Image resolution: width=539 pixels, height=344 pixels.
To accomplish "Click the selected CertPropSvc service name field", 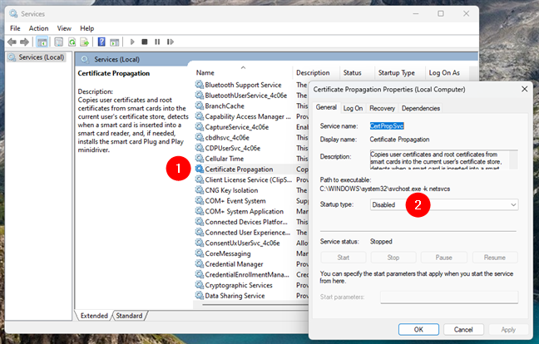I will [x=387, y=126].
